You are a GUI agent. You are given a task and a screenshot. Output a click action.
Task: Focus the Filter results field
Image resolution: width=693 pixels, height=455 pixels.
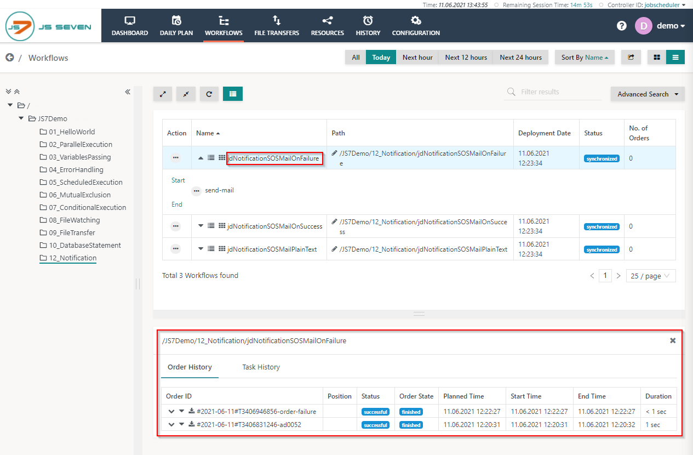(553, 92)
